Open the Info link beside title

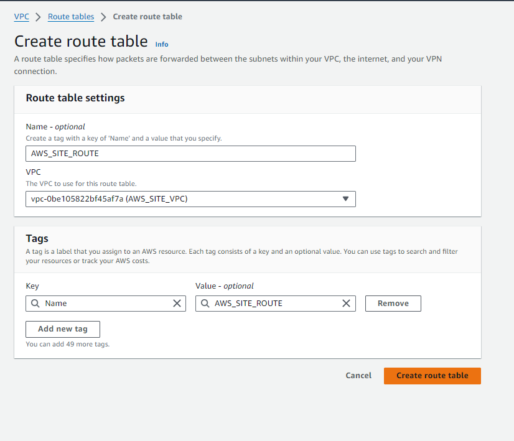(162, 44)
